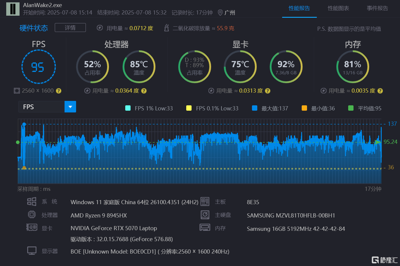Open help icon beside 0.0364 度
400x266 pixels.
pos(144,91)
